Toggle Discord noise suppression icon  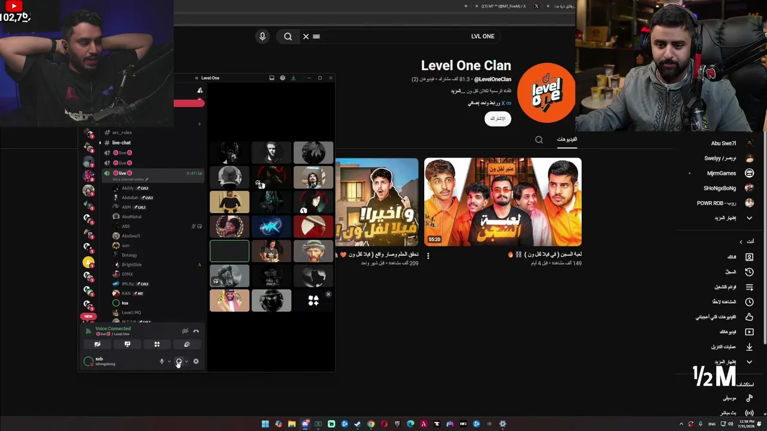pyautogui.click(x=185, y=331)
